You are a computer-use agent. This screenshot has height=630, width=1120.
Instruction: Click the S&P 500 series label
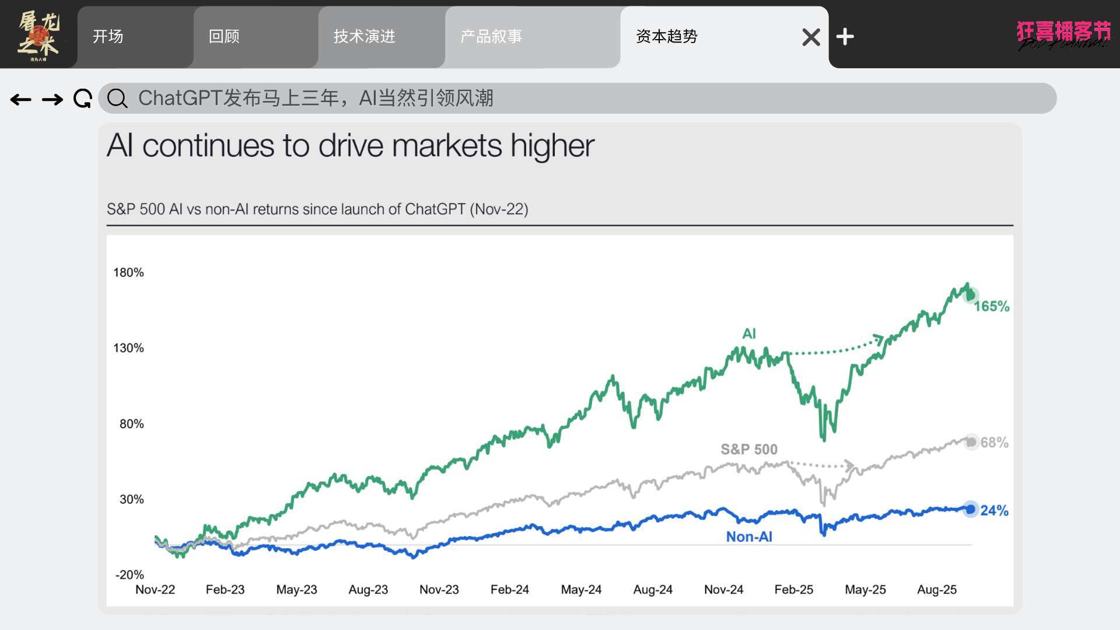(x=749, y=449)
